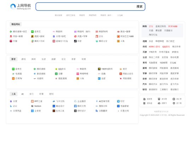Screen dimensions: 191x143
Task: Open the Douyu icon in featured sites
Action: click(118, 41)
